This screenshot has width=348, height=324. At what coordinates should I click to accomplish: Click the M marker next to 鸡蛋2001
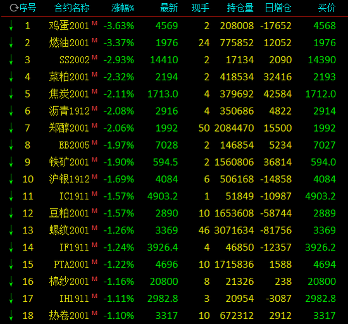click(x=95, y=23)
